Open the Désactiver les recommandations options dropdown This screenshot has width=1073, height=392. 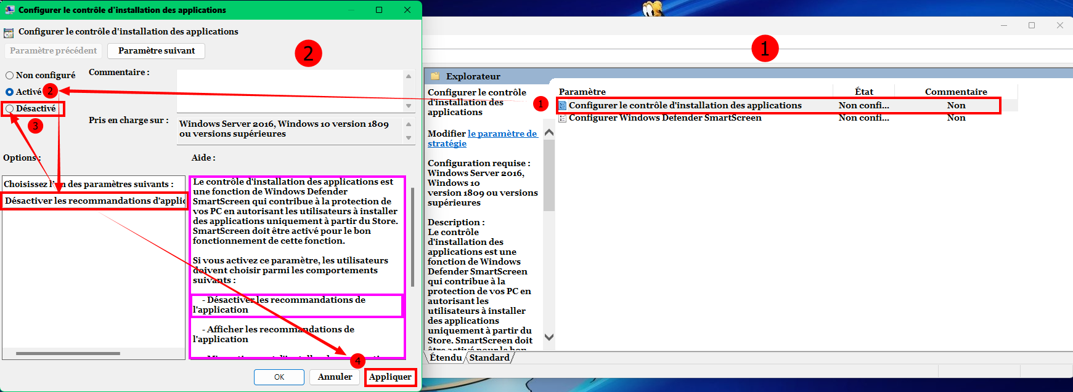pyautogui.click(x=94, y=201)
